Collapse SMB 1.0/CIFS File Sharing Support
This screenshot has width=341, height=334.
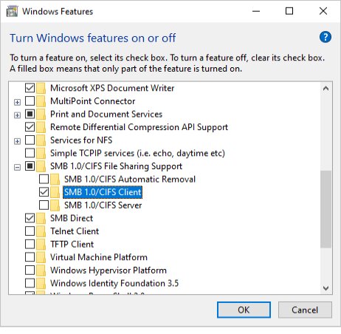click(x=17, y=167)
